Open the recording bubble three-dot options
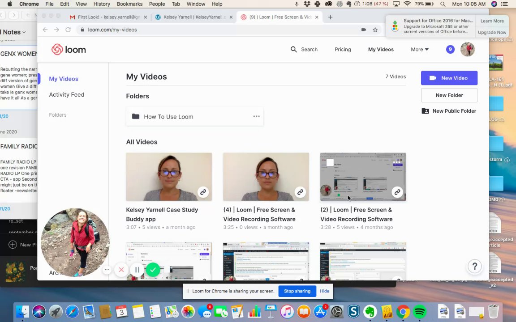516x322 pixels. pyautogui.click(x=107, y=270)
